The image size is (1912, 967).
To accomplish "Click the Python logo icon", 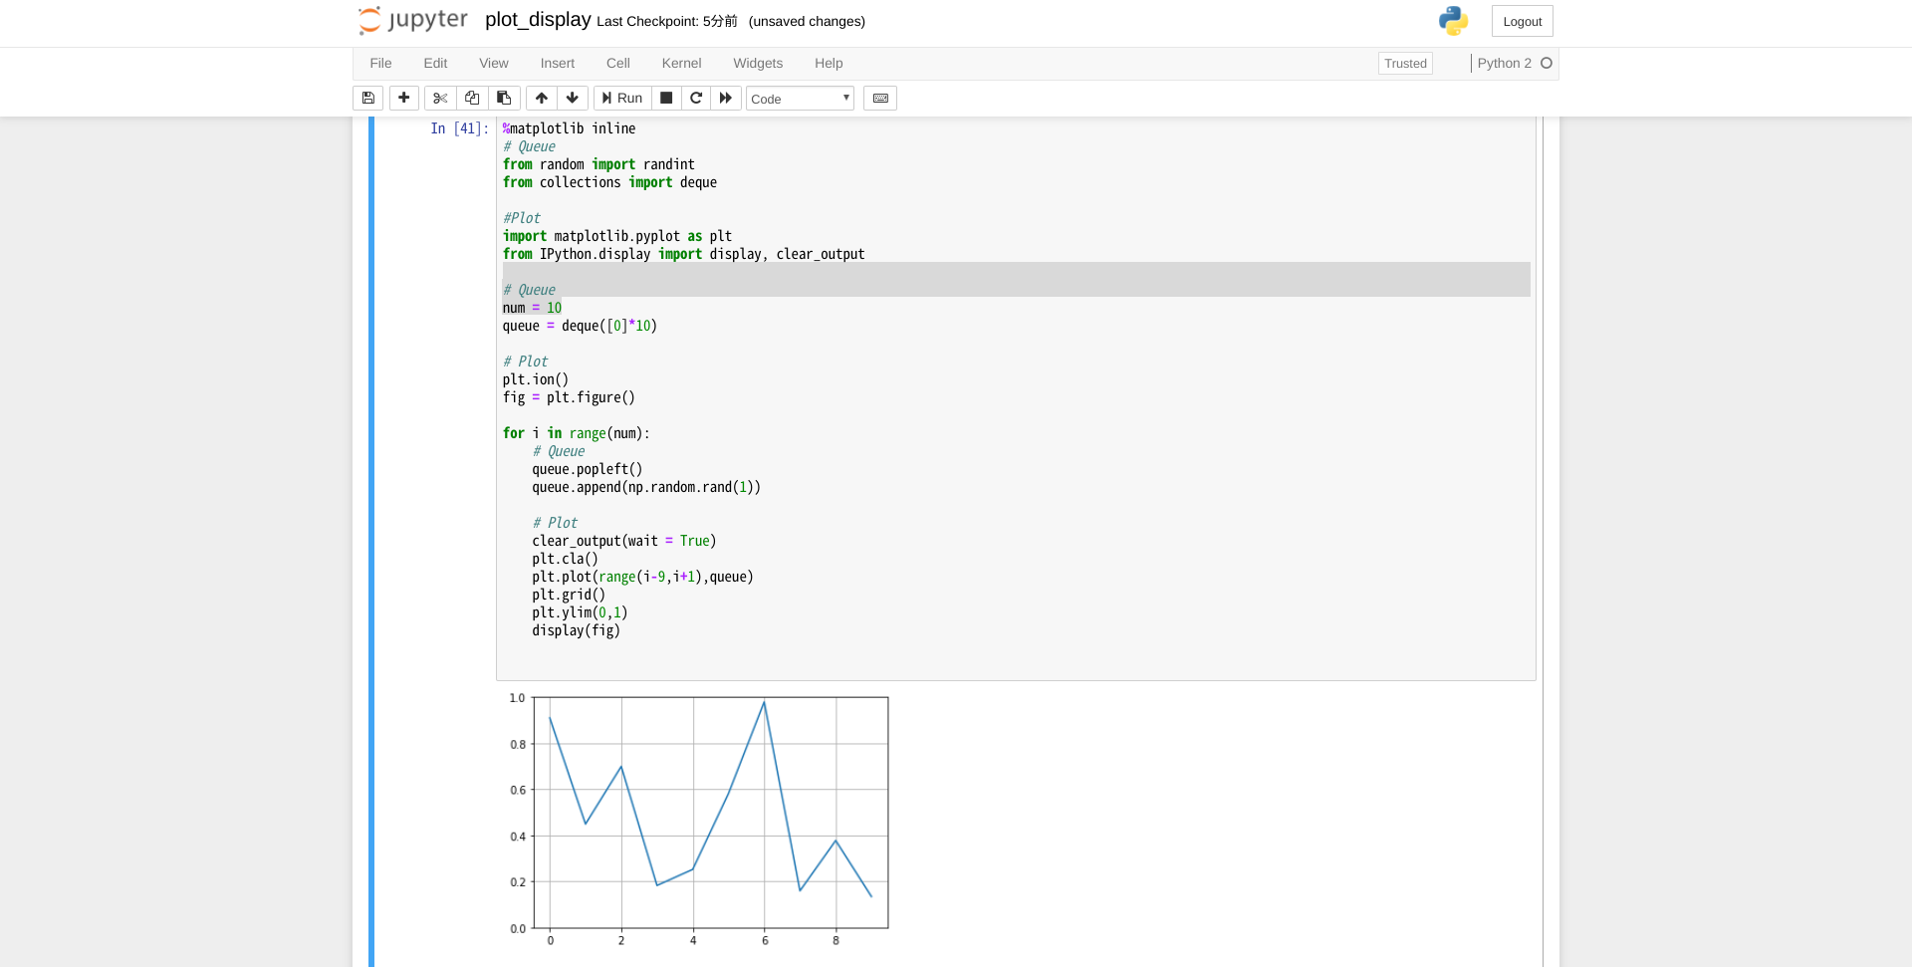I will (1453, 21).
